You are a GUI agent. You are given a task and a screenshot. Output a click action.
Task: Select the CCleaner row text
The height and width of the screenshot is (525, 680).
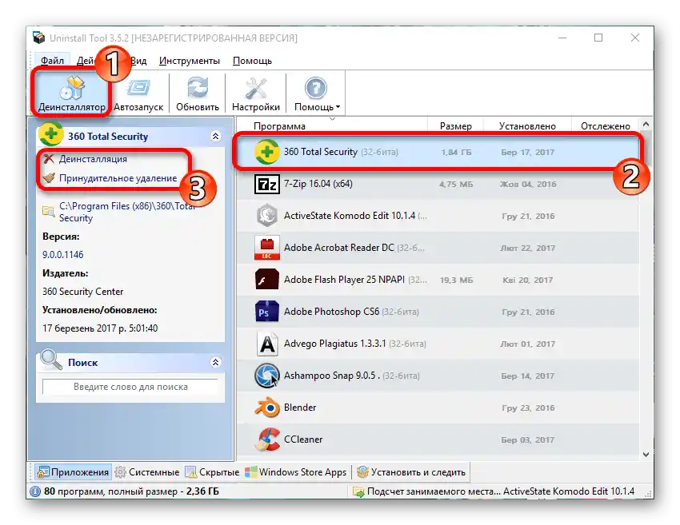[303, 439]
